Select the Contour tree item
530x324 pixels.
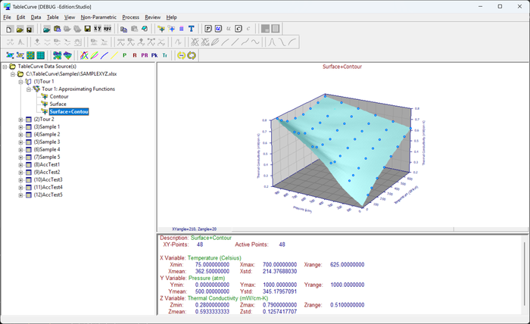pos(59,97)
